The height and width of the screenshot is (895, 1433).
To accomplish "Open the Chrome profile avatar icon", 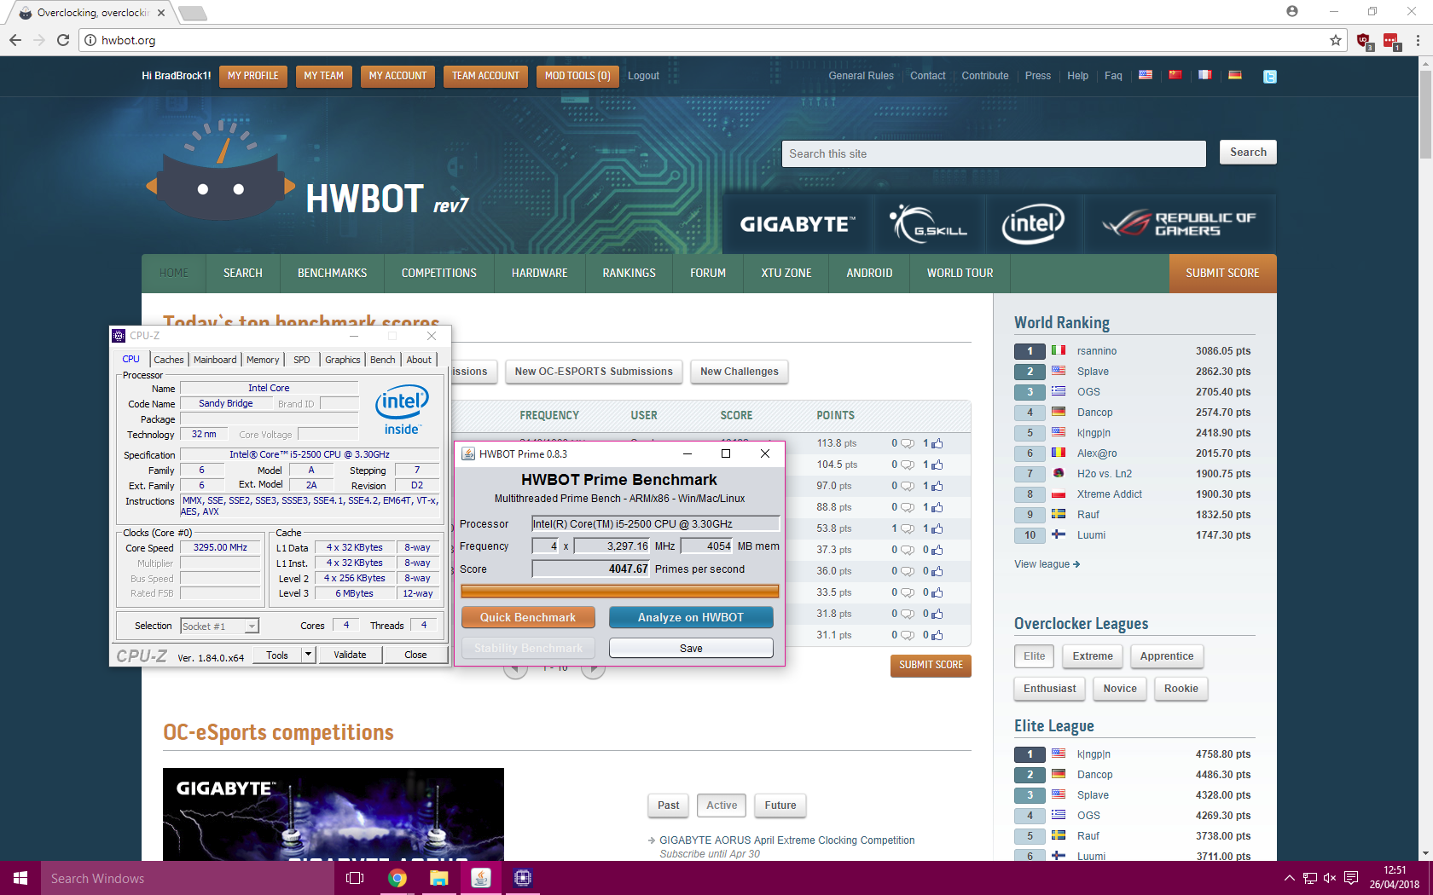I will 1292,11.
